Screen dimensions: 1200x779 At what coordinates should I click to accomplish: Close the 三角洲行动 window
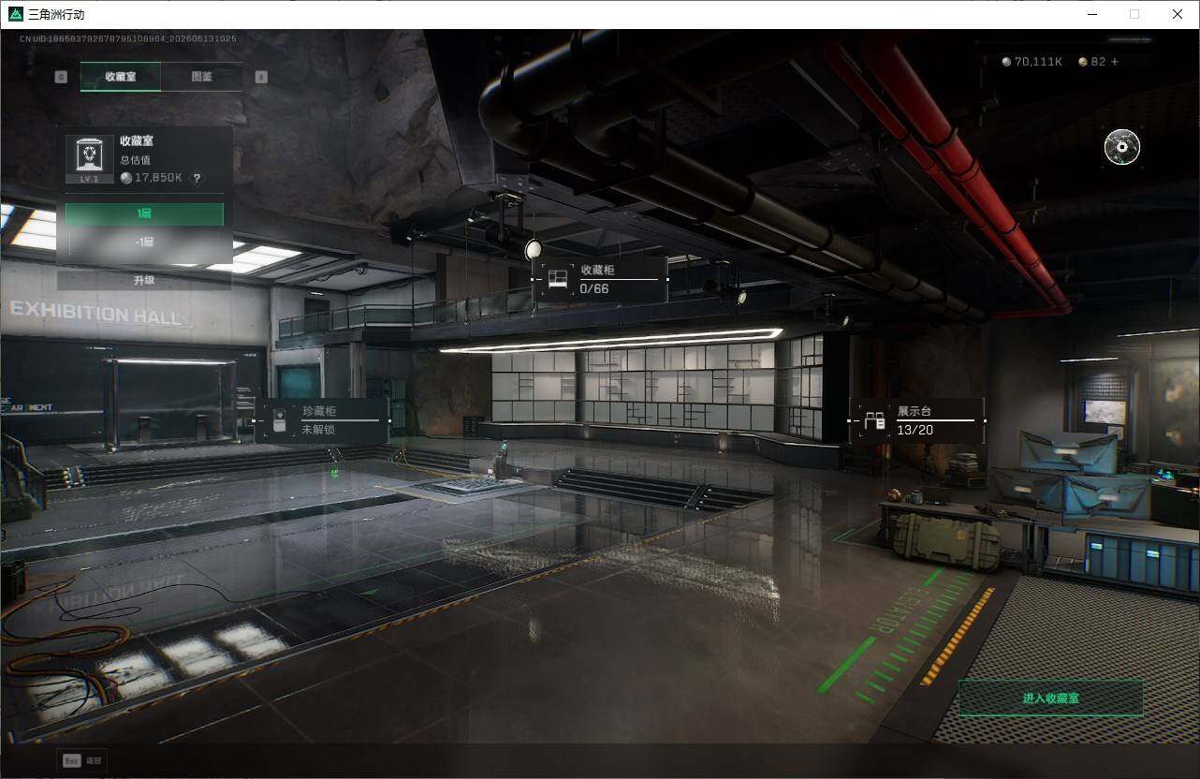click(x=1178, y=14)
